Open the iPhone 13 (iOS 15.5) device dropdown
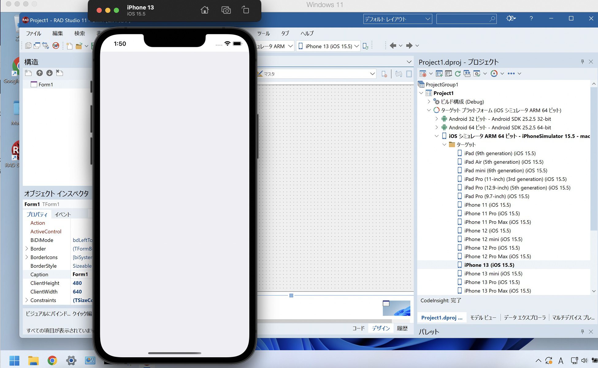The width and height of the screenshot is (598, 368). [328, 46]
